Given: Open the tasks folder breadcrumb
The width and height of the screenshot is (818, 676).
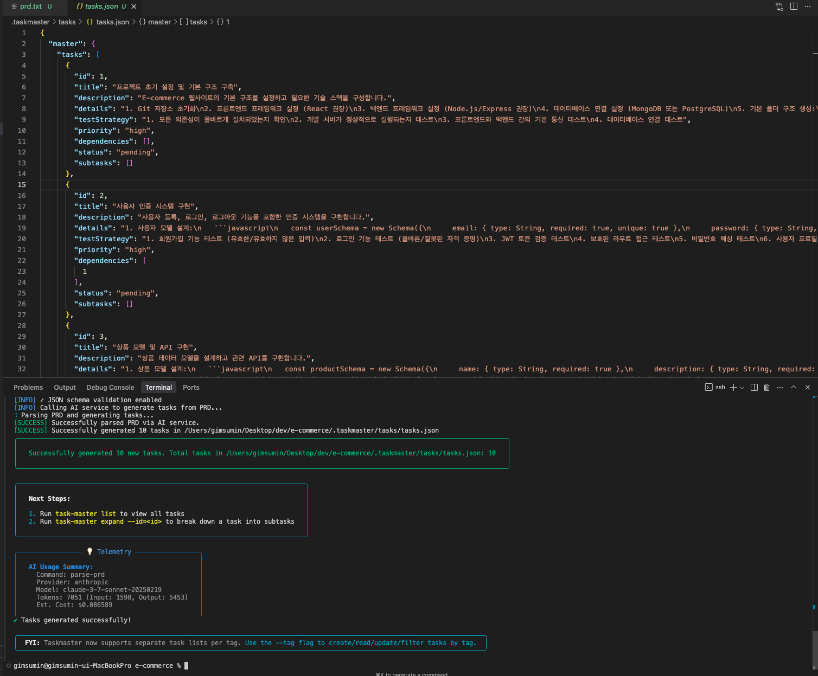Looking at the screenshot, I should [x=67, y=22].
